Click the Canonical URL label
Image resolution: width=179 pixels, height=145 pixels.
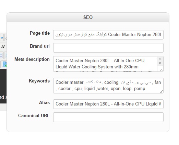point(34,115)
